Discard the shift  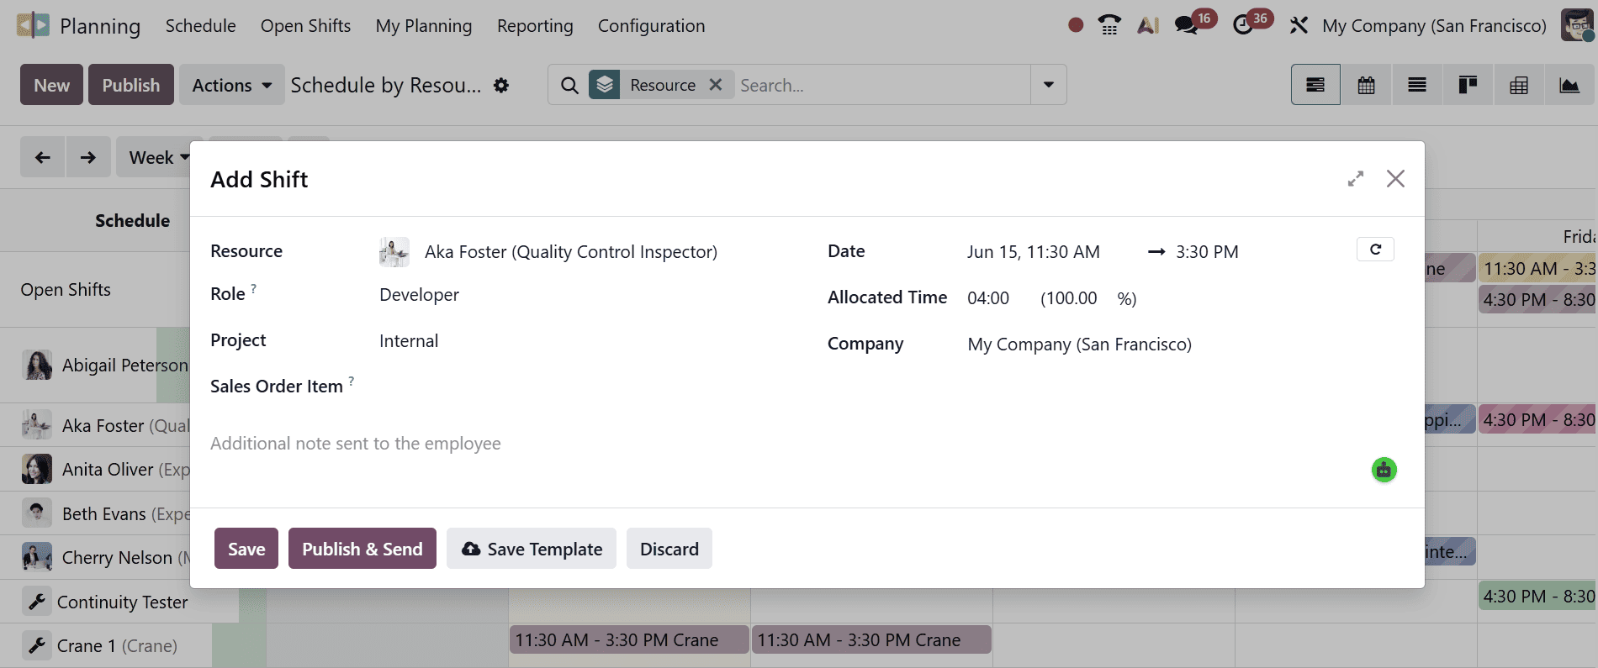click(669, 549)
